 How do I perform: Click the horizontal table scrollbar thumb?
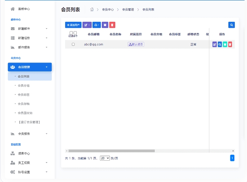pos(112,151)
